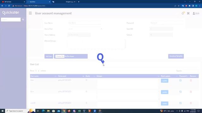Close the Google Translate tab
This screenshot has height=113, width=202.
tap(74, 2)
